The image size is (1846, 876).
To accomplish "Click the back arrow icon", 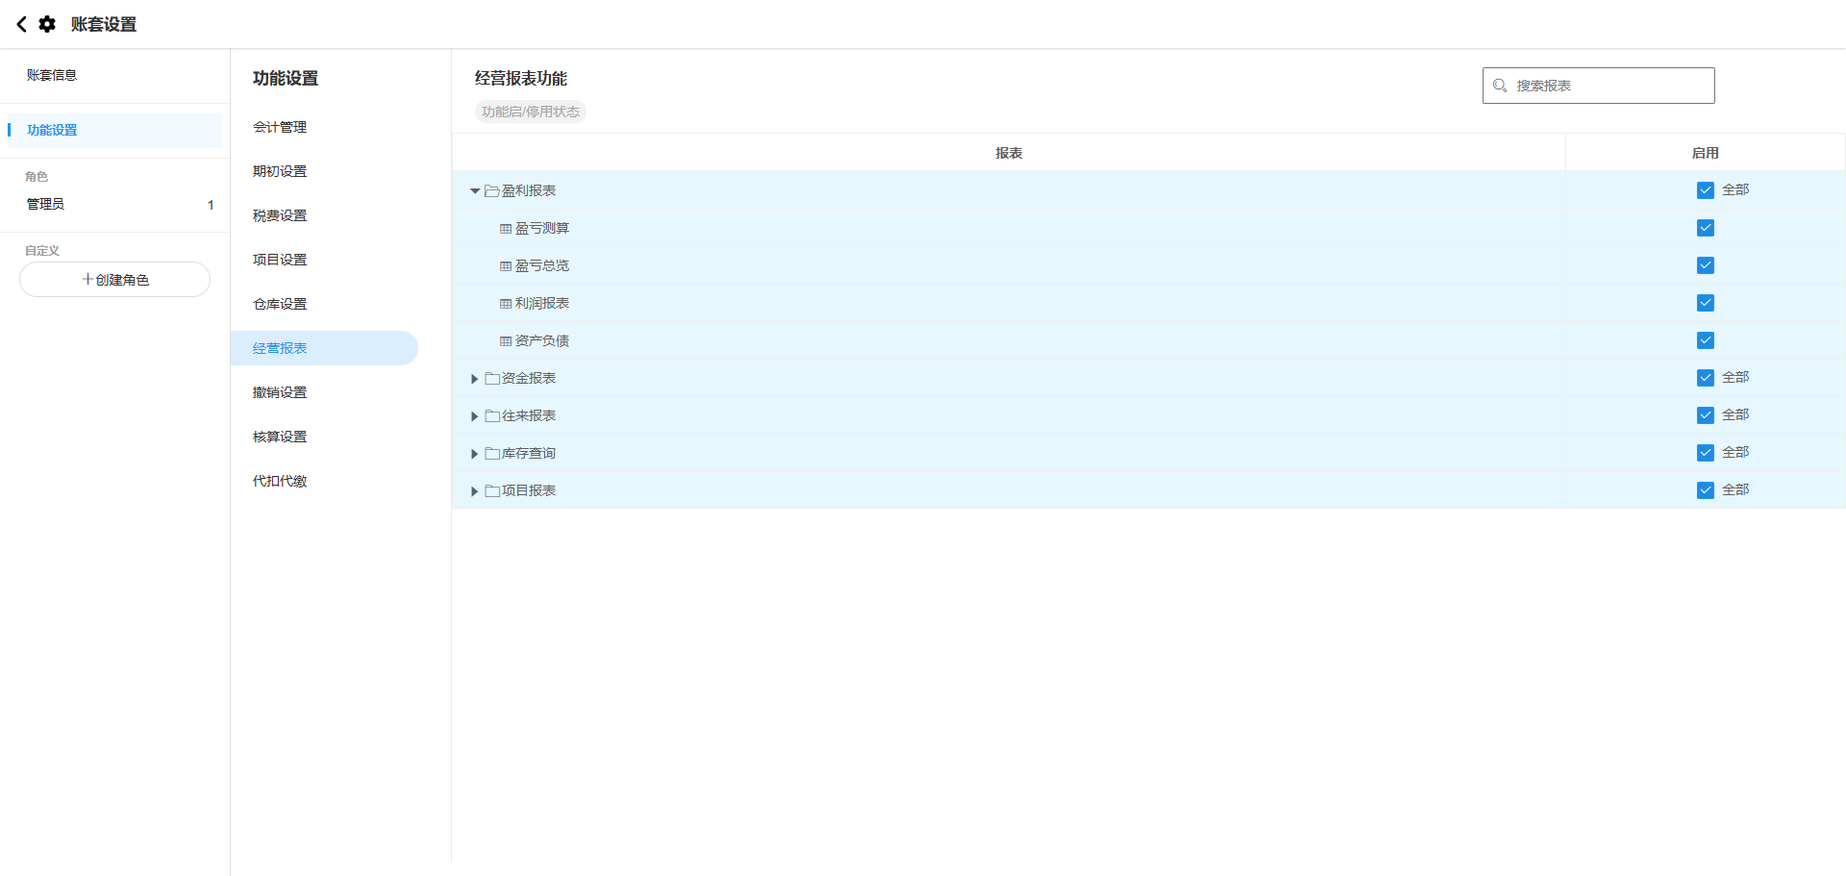I will pos(21,24).
